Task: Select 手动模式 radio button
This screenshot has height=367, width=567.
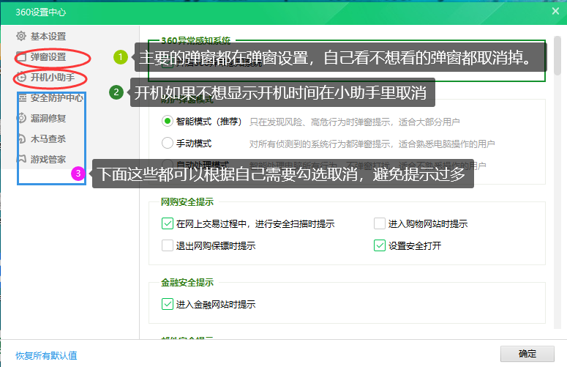Action: pos(167,143)
